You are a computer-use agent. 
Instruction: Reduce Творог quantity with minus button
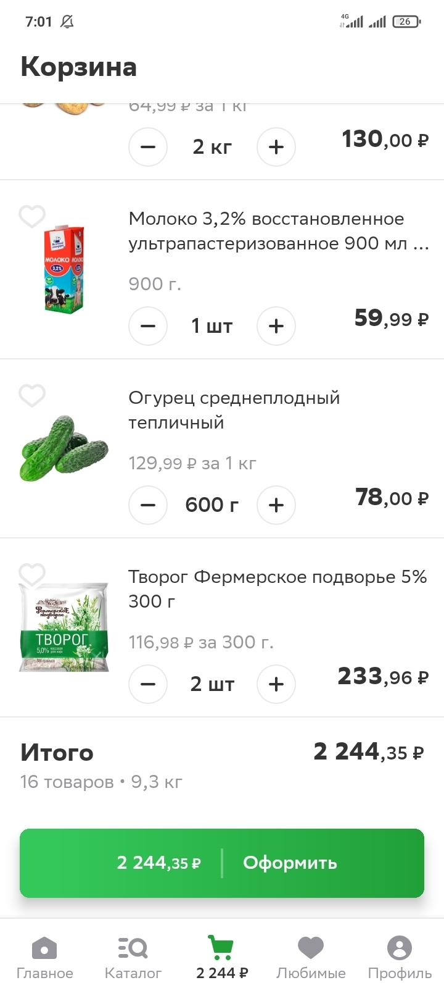pos(148,684)
